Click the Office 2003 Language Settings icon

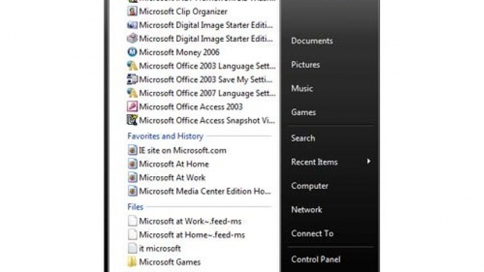pos(132,66)
